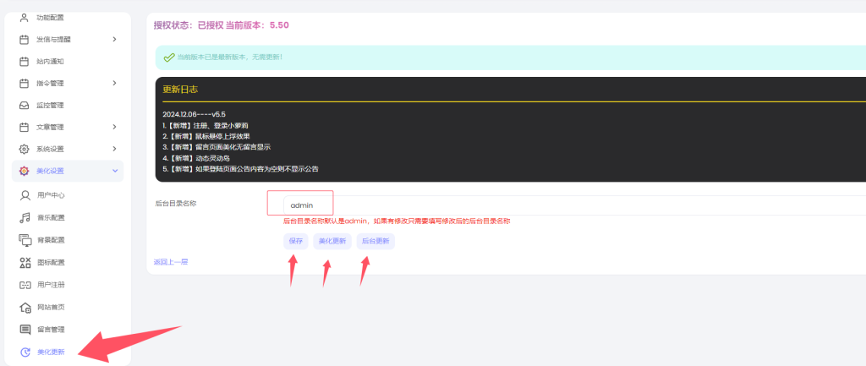Expand the 发信与提醒 submenu arrow
The width and height of the screenshot is (866, 366).
click(x=114, y=39)
